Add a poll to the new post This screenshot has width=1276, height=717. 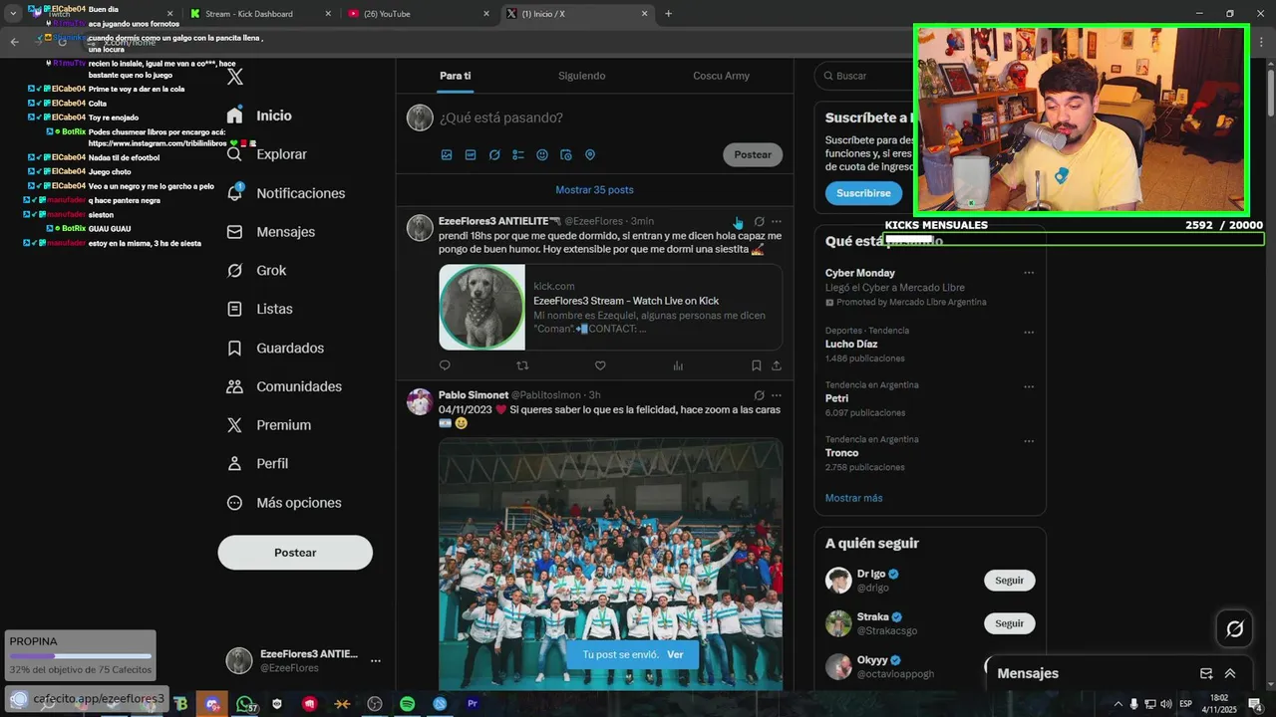pos(518,155)
